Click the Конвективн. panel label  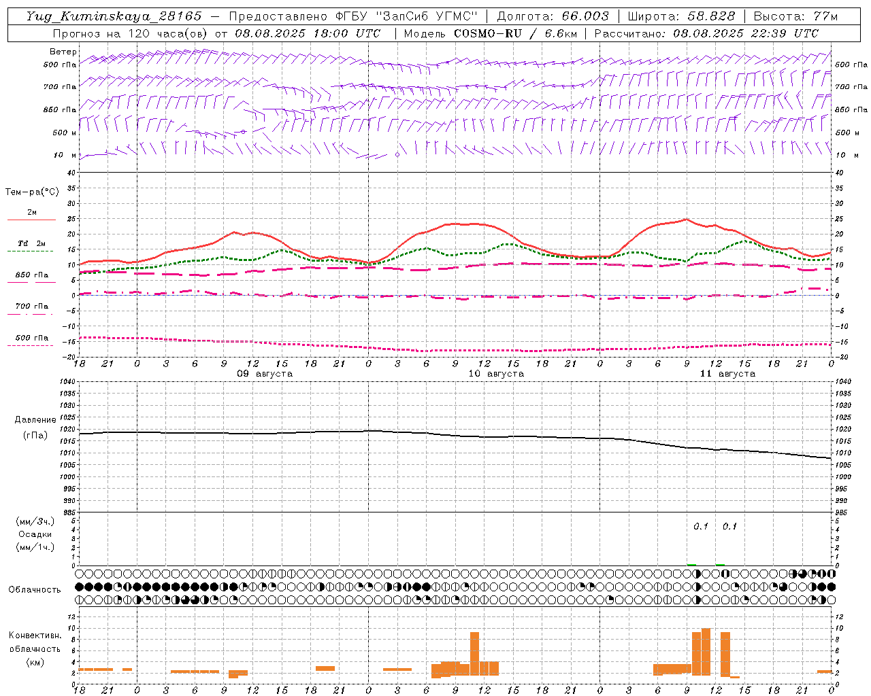(35, 636)
